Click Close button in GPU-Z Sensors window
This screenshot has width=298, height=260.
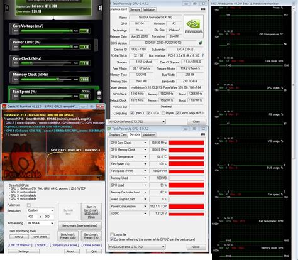click(x=196, y=247)
